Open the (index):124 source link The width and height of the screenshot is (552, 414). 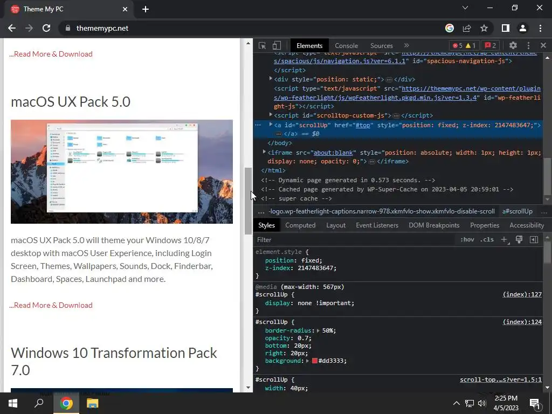click(522, 322)
